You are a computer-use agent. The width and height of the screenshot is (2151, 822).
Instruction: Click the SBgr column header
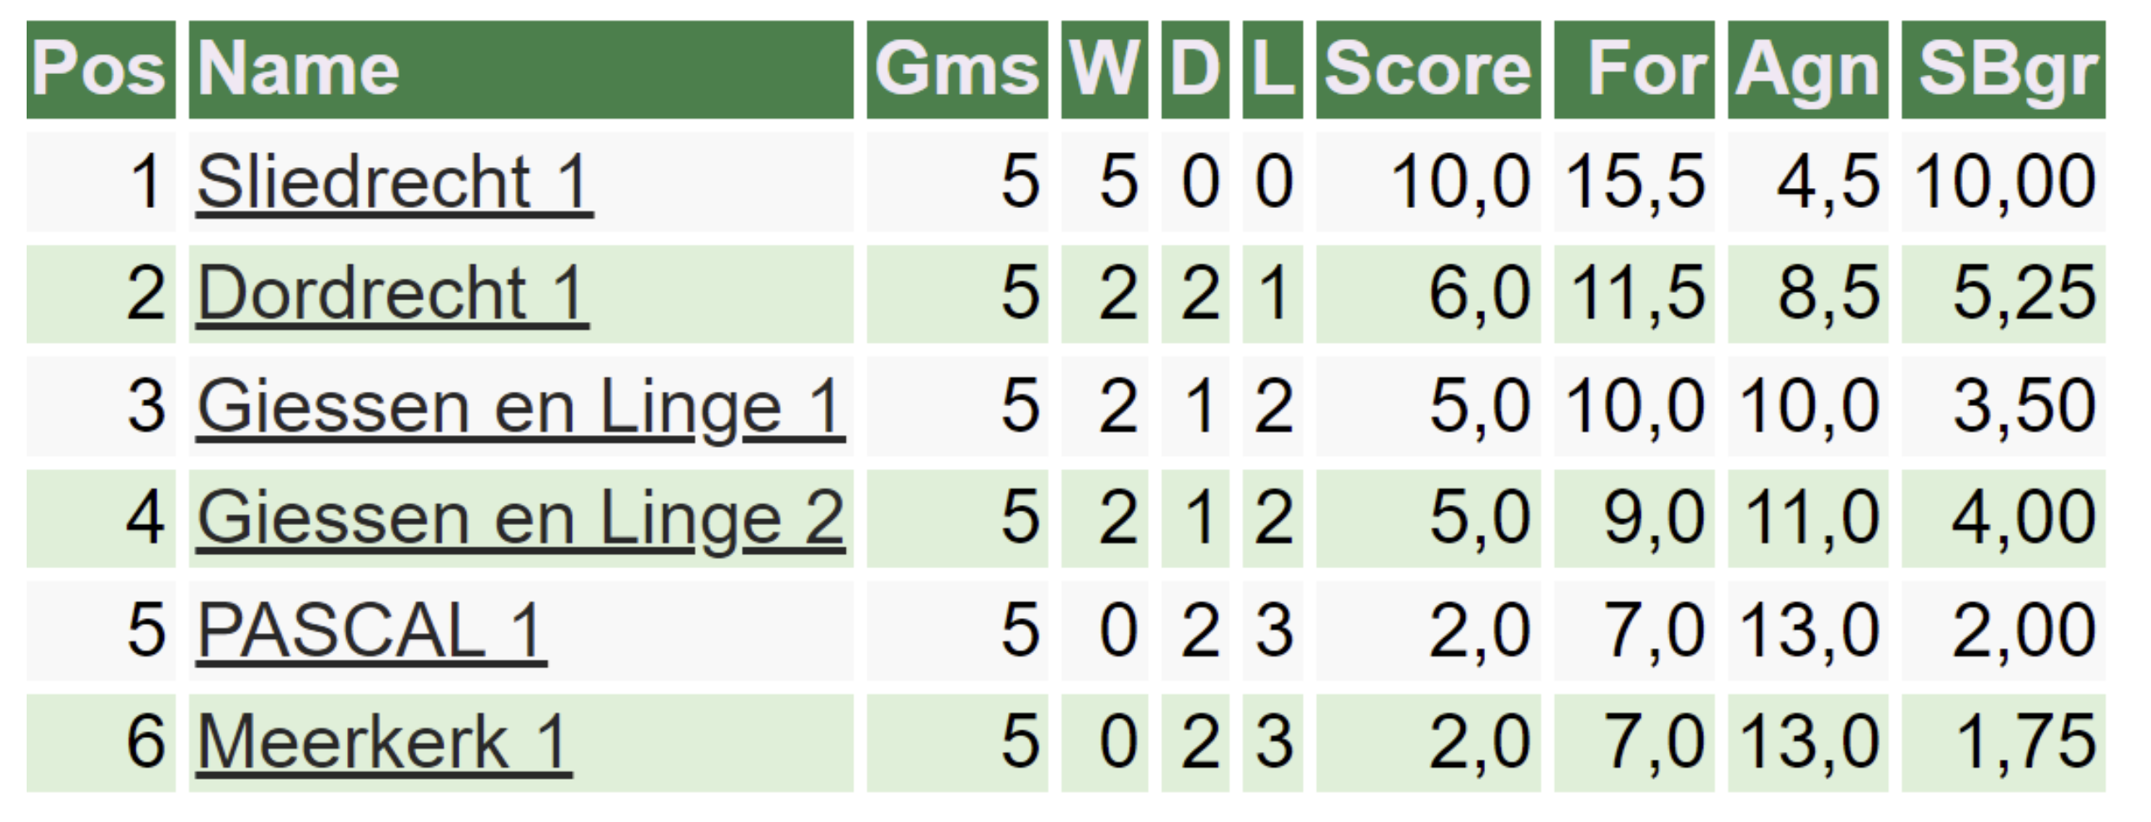point(2004,70)
